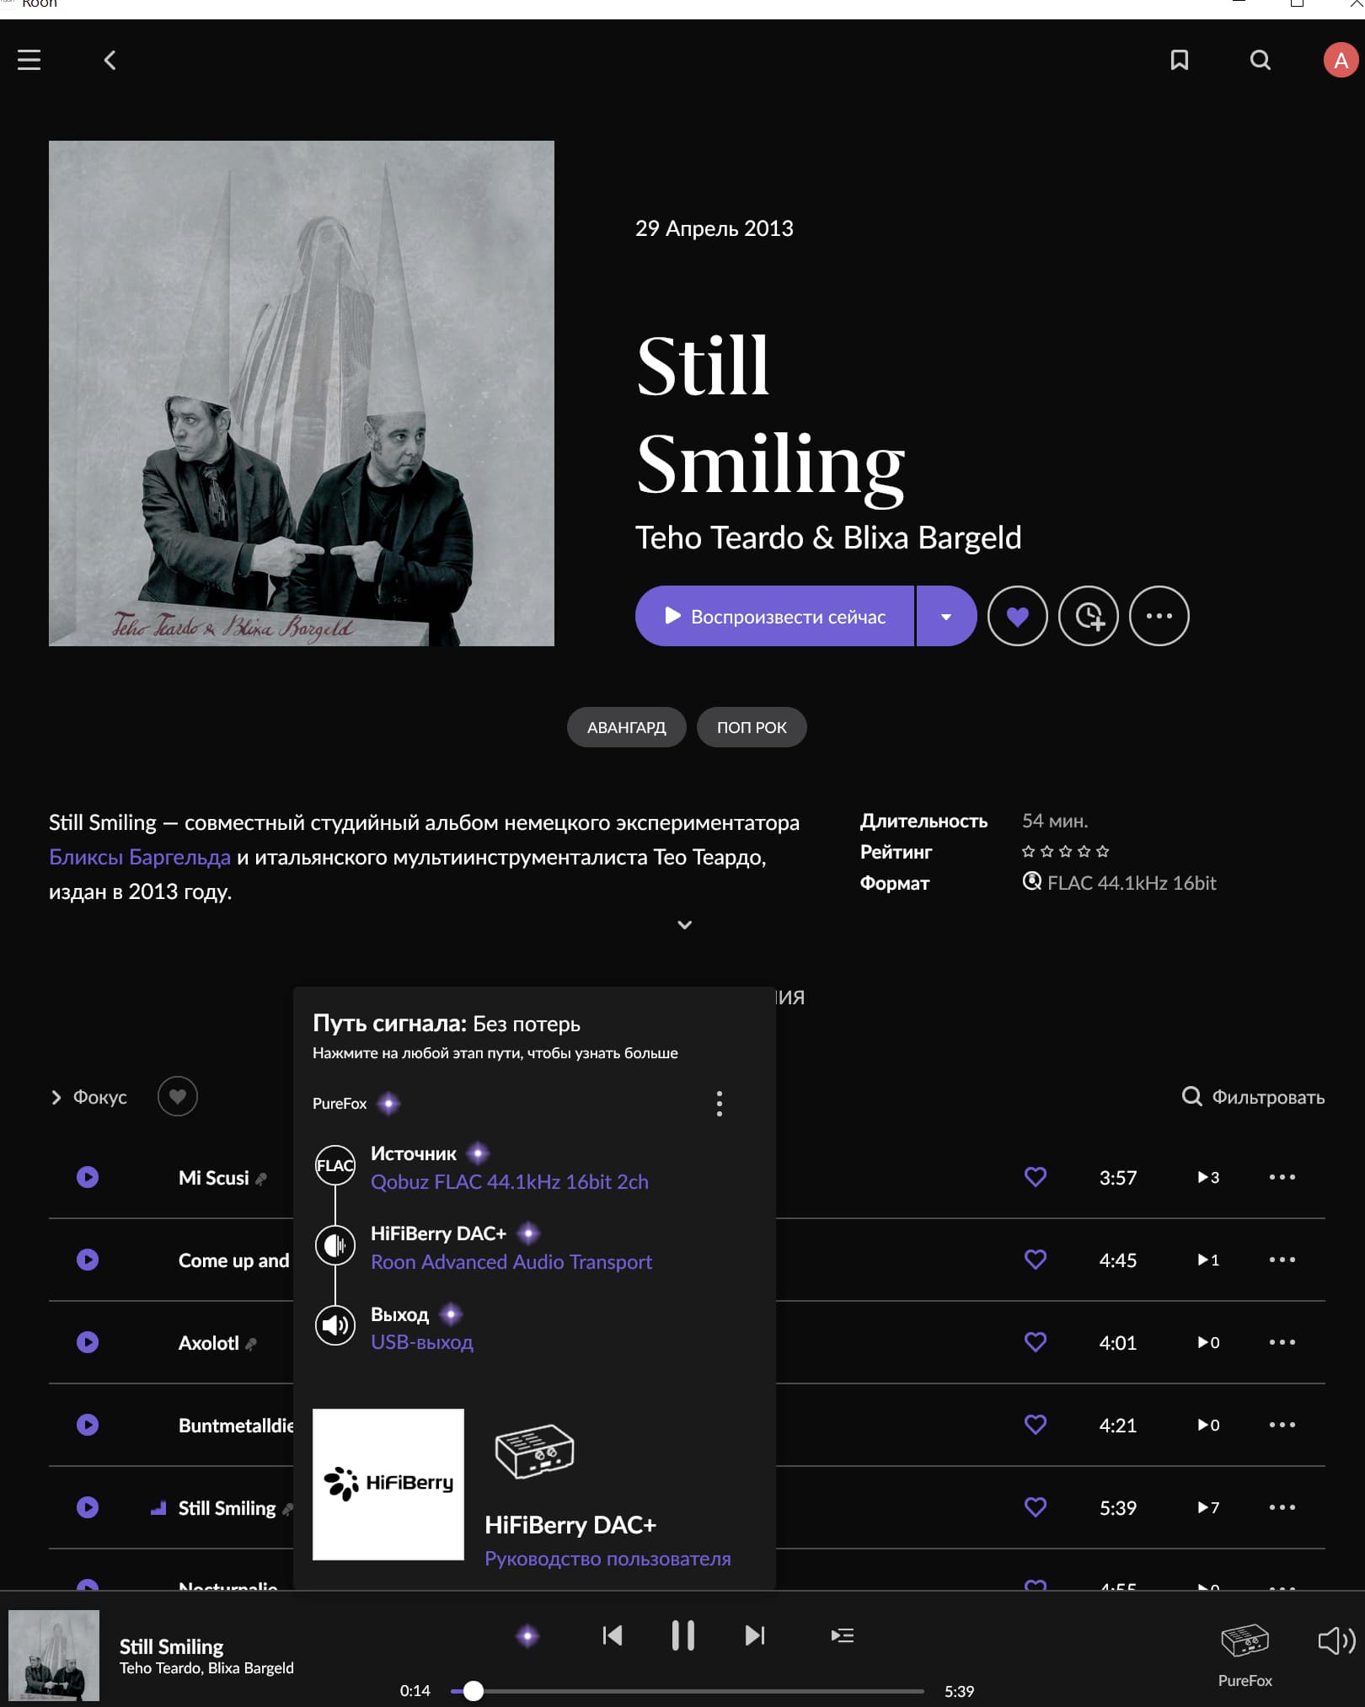Open the three-dot menu in the signal path panel

tap(719, 1103)
